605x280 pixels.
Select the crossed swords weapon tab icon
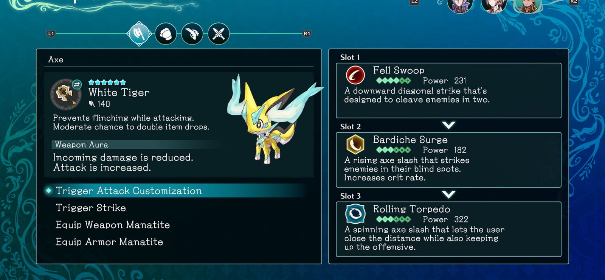(x=219, y=34)
